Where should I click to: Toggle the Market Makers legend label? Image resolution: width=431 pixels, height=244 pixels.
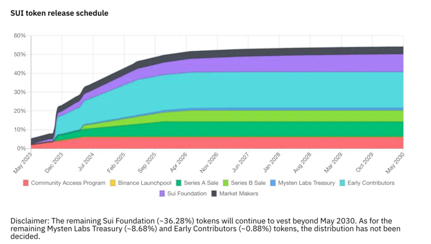(239, 193)
